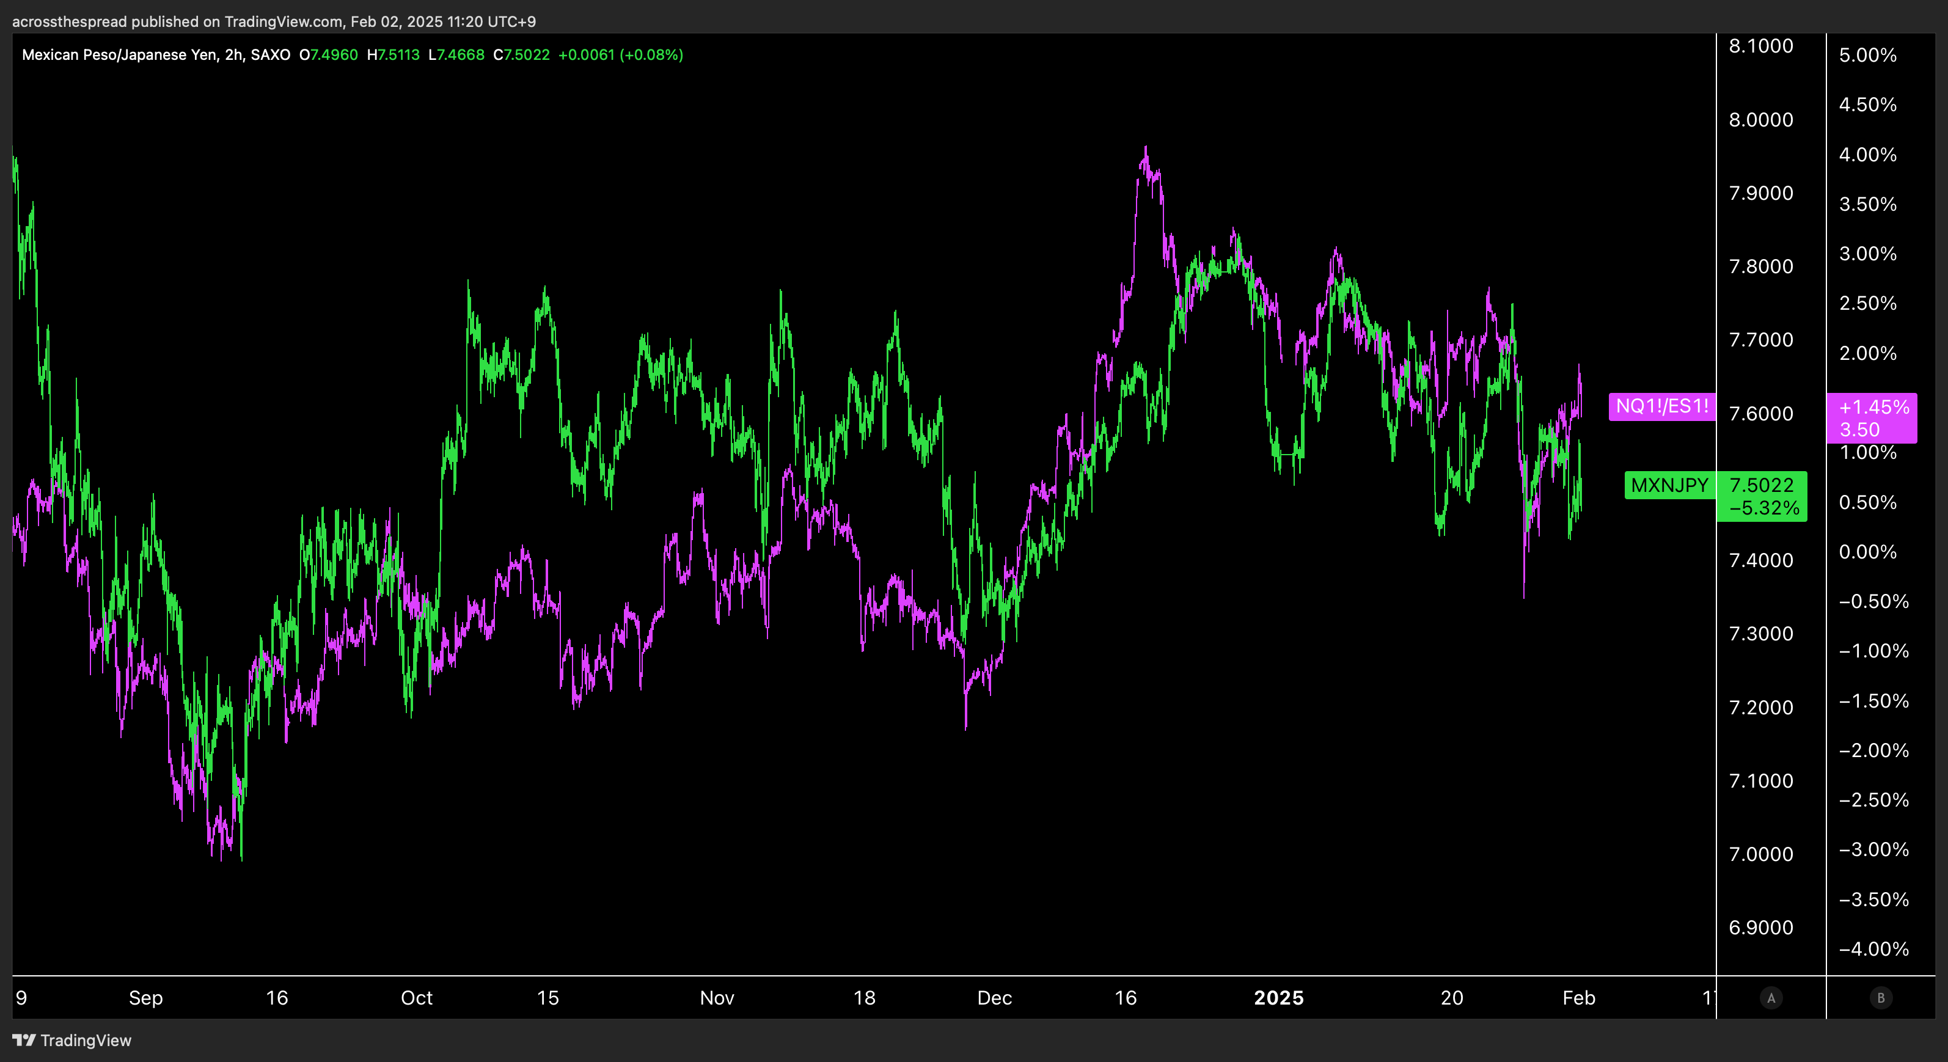Click the Oct label on time axis
The image size is (1948, 1062).
(416, 998)
